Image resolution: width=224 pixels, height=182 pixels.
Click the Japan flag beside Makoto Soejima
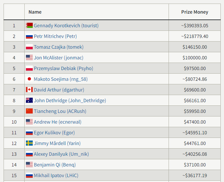tap(29, 79)
